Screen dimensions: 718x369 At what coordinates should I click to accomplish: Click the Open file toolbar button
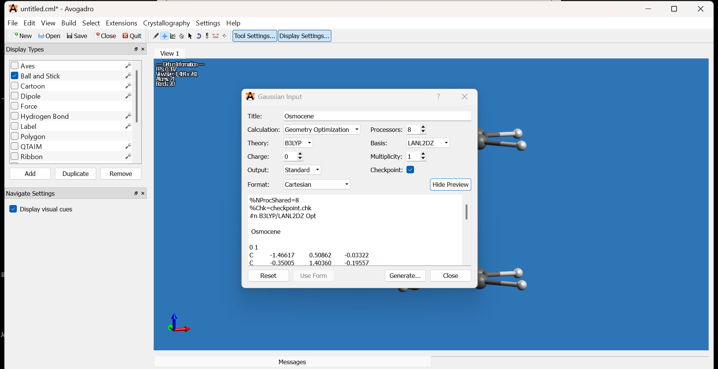click(x=49, y=36)
